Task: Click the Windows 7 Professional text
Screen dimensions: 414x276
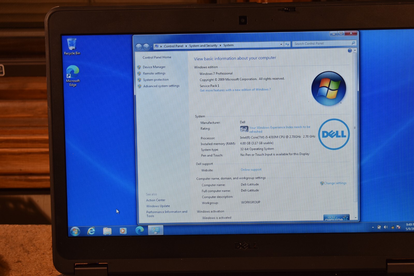Action: click(x=216, y=74)
